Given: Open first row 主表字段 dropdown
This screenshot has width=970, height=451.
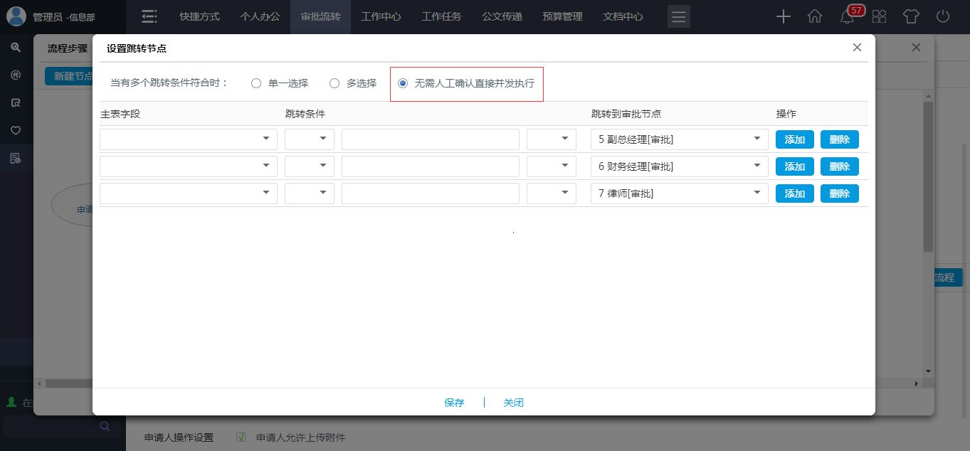Looking at the screenshot, I should coord(188,139).
